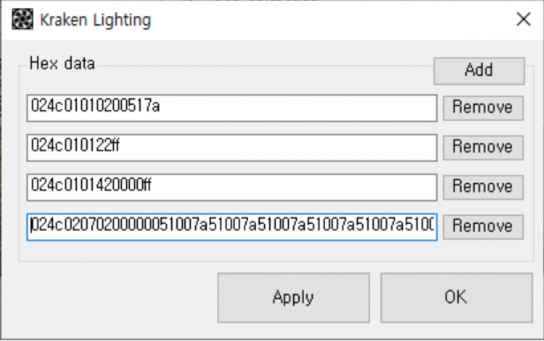This screenshot has width=544, height=341.
Task: Select the 024c0101420000ff input box
Action: (x=232, y=187)
